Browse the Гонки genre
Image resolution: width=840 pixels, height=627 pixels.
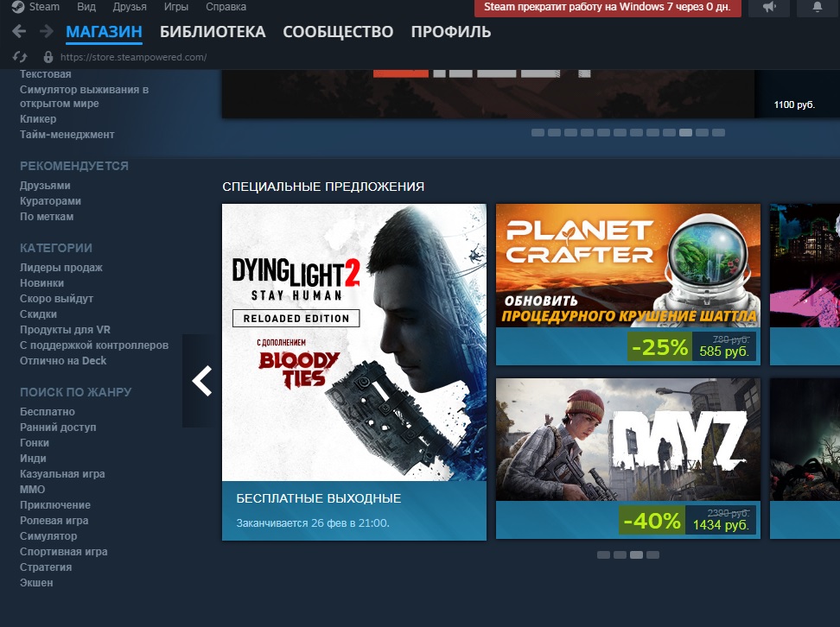[x=35, y=442]
